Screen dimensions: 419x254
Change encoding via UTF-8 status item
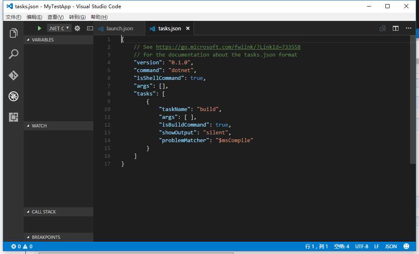point(362,246)
